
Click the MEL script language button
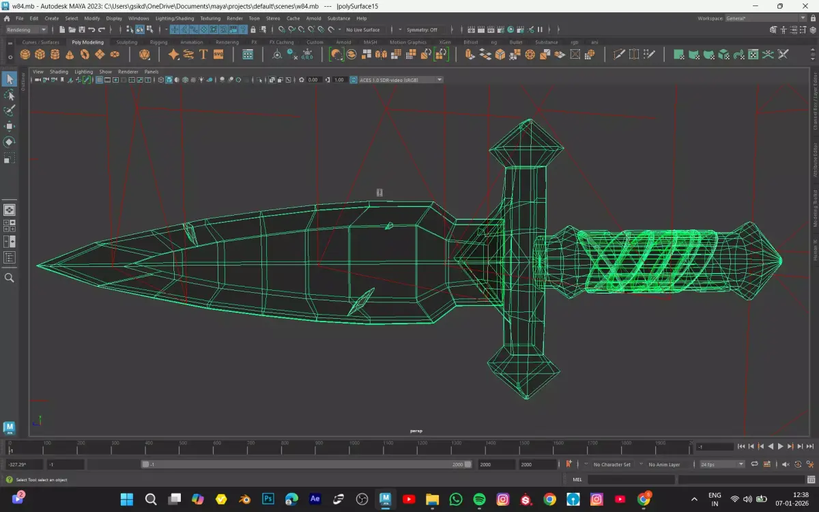pos(577,480)
